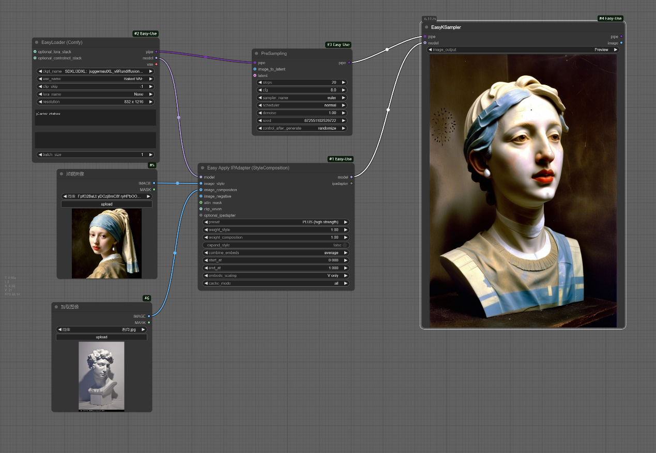Viewport: 656px width, 453px height.
Task: Click the pink latent input port on PreSampling
Action: (x=255, y=75)
